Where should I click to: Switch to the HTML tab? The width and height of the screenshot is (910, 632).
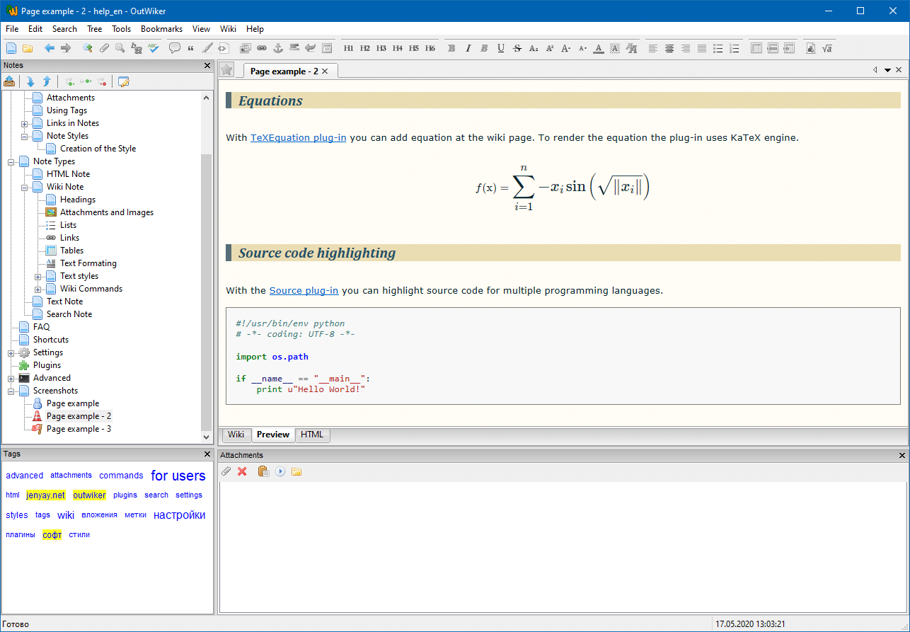312,435
